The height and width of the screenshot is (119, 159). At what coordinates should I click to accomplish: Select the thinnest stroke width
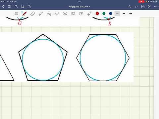click(117, 14)
